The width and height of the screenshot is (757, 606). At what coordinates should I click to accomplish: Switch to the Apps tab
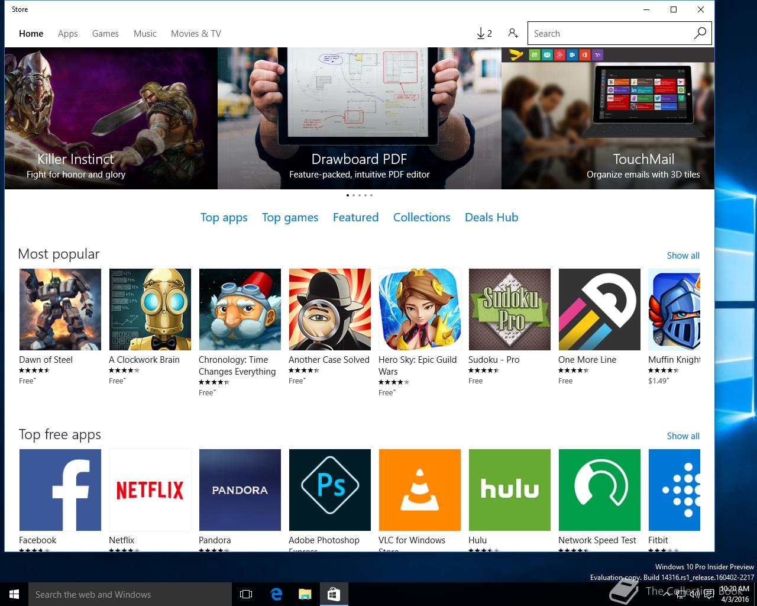coord(67,34)
